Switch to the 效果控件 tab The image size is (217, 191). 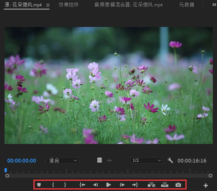point(68,5)
